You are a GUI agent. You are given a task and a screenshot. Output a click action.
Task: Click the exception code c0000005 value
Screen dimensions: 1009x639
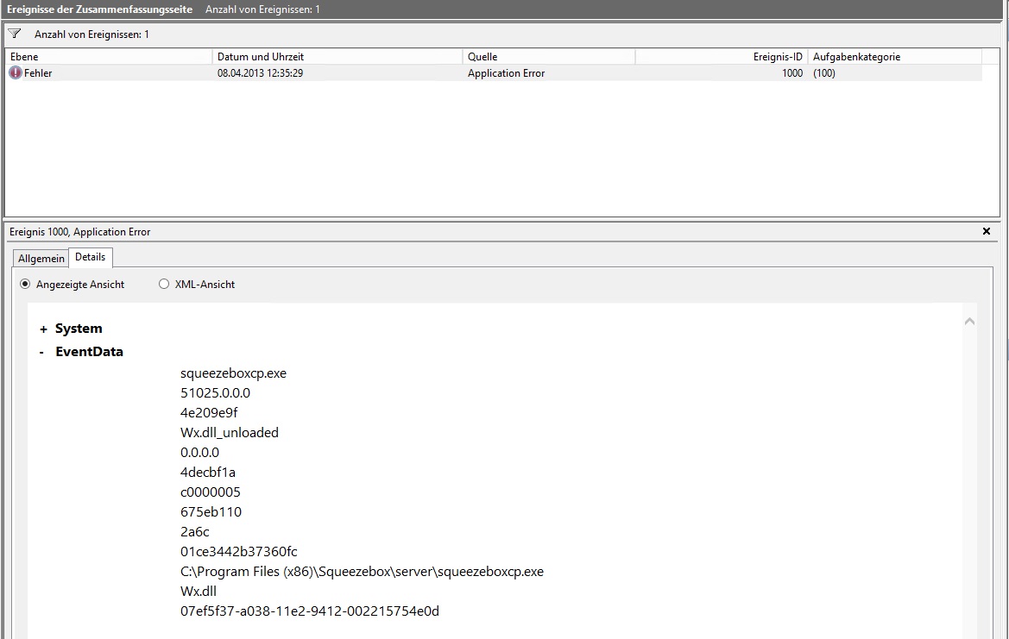point(211,492)
